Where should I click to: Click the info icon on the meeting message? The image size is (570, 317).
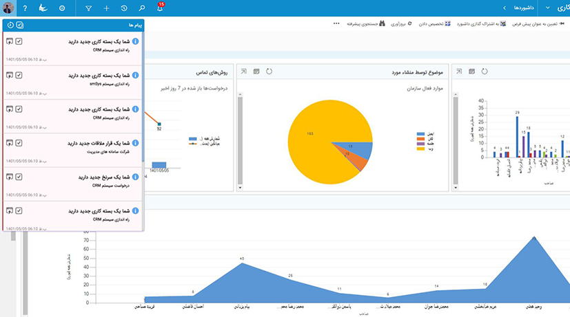pos(135,143)
